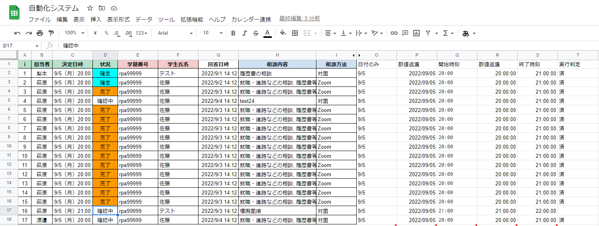Click the insert comment icon
The width and height of the screenshot is (599, 226).
(x=405, y=33)
